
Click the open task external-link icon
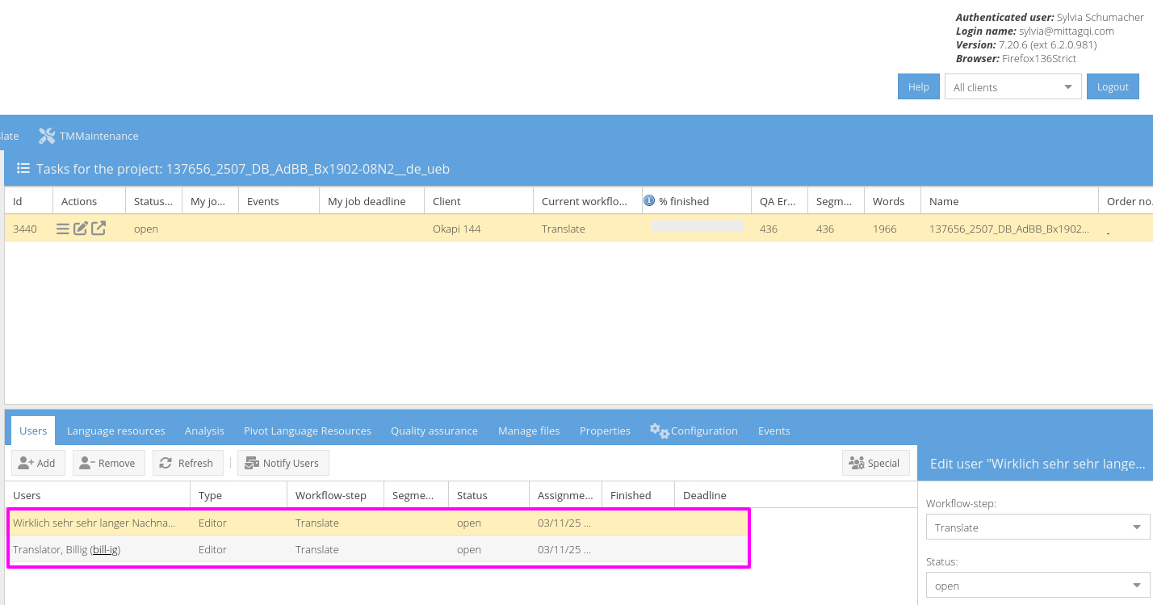pyautogui.click(x=98, y=229)
